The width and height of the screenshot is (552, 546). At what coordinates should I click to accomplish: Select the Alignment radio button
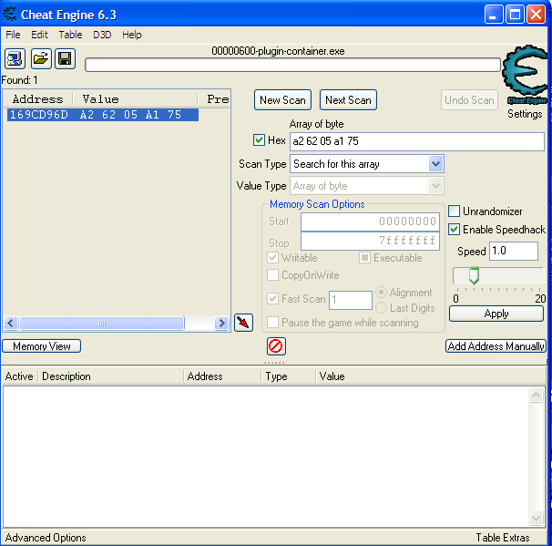[381, 292]
